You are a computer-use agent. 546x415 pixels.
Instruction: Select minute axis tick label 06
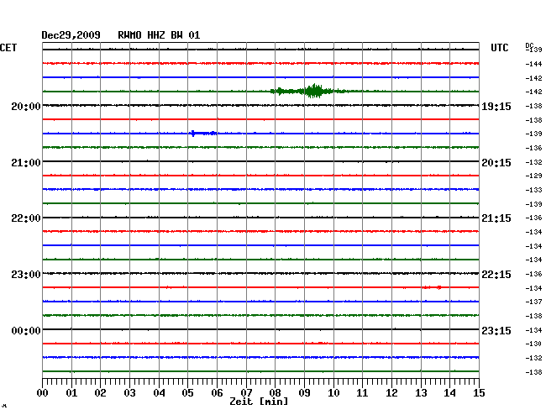click(x=217, y=392)
